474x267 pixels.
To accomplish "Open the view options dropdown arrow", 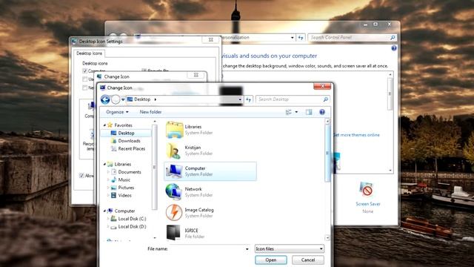I will pos(296,112).
